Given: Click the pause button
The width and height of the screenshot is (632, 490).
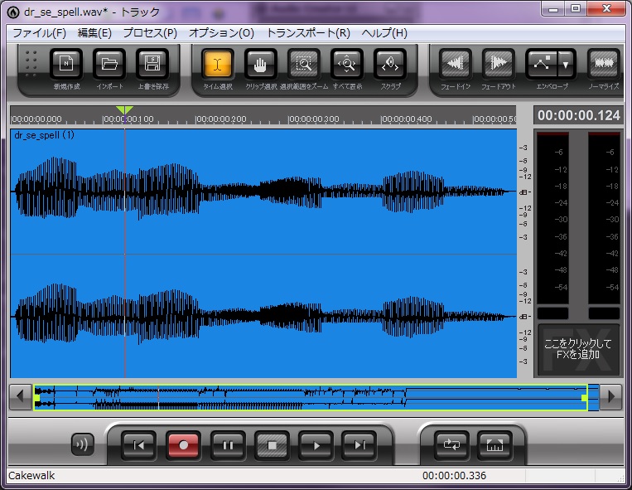Looking at the screenshot, I should pyautogui.click(x=228, y=445).
